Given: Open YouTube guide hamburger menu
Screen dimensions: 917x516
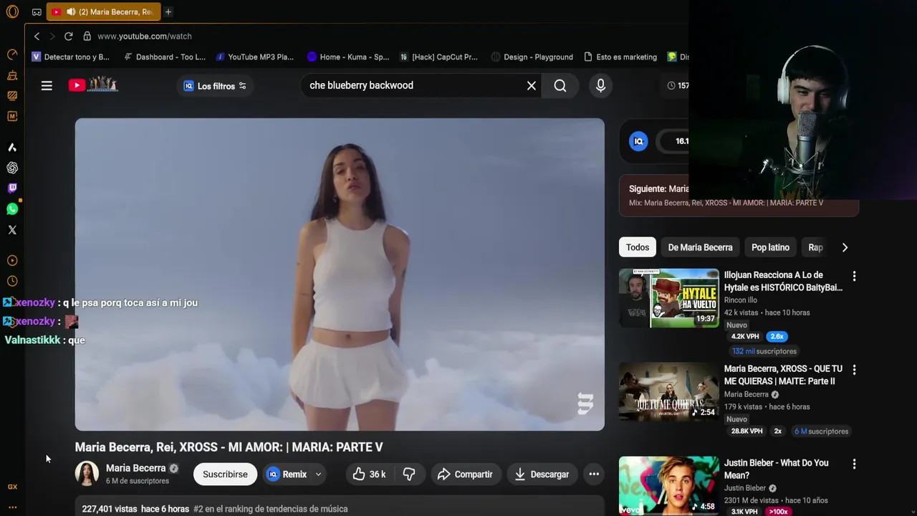Looking at the screenshot, I should point(47,86).
